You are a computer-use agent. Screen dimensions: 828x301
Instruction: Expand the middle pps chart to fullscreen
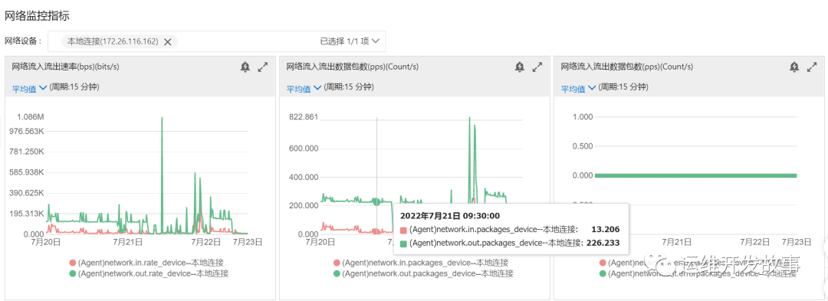pos(537,67)
